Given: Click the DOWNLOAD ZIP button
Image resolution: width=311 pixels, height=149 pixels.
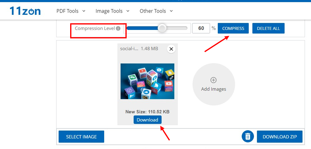Looking at the screenshot, I should [280, 137].
